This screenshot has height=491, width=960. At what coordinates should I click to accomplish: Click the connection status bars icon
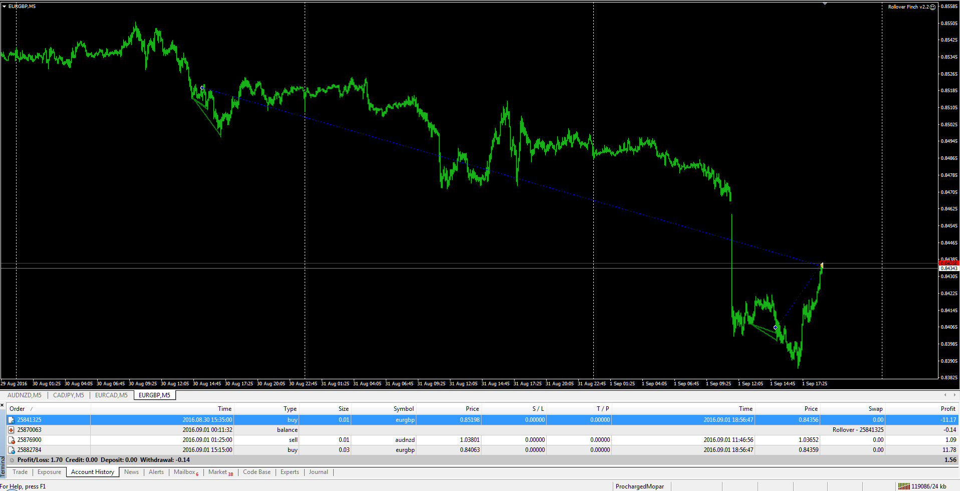[904, 486]
